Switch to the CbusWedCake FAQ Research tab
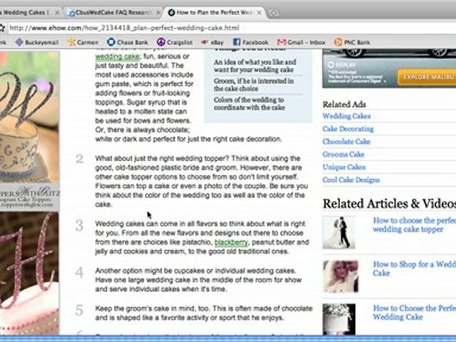456x342 pixels. point(114,12)
